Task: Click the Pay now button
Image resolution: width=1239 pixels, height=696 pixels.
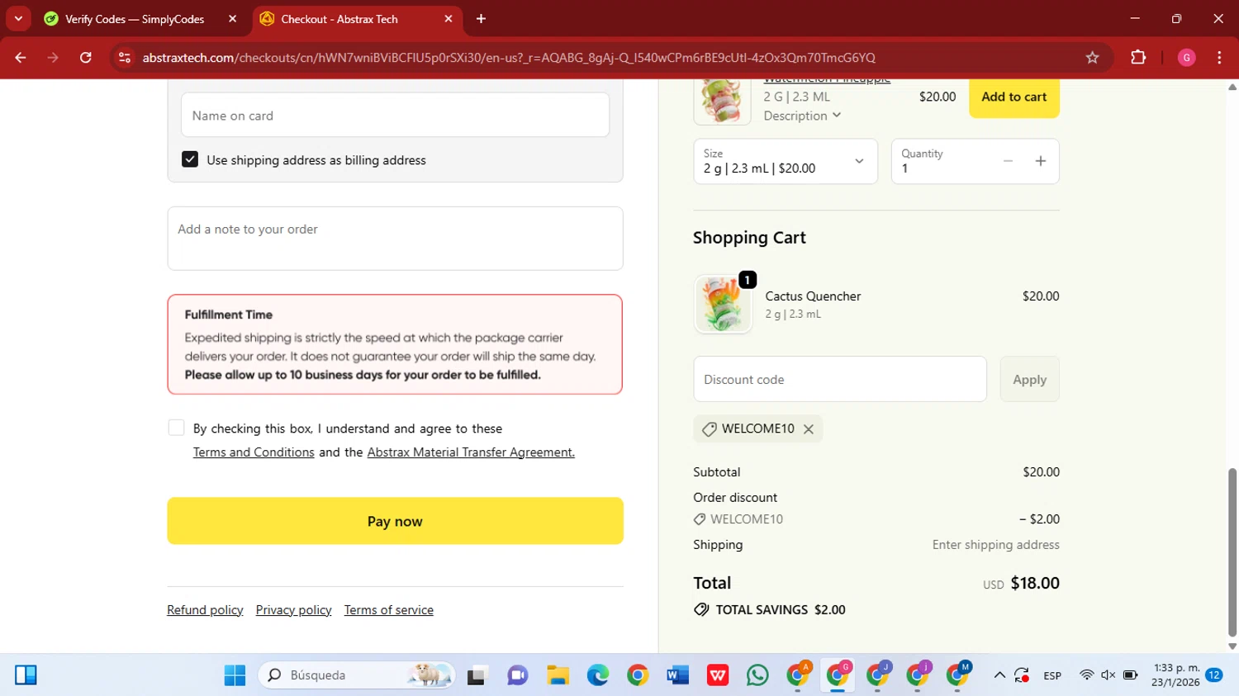Action: click(x=395, y=521)
